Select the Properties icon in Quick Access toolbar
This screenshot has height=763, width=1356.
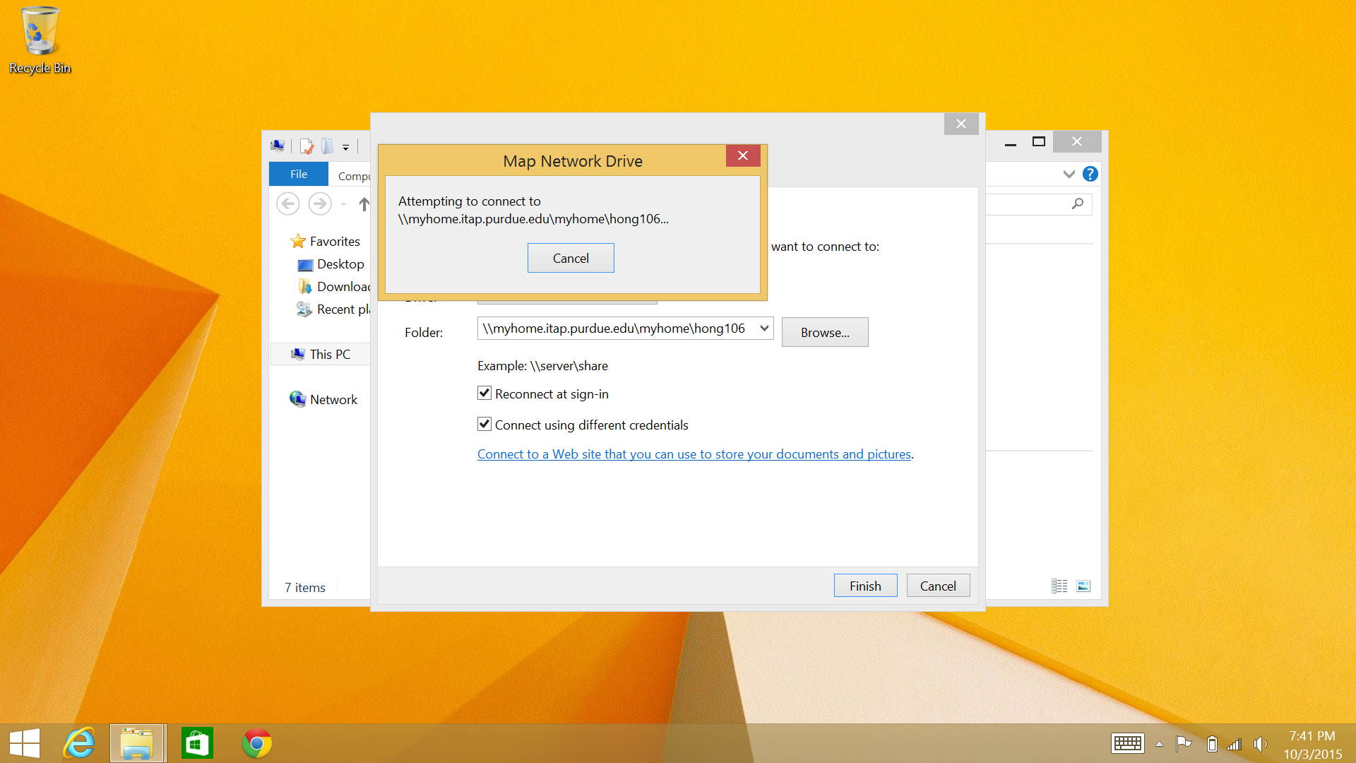coord(307,146)
